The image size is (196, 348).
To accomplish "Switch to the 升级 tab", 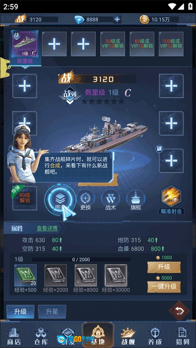I will tap(20, 311).
